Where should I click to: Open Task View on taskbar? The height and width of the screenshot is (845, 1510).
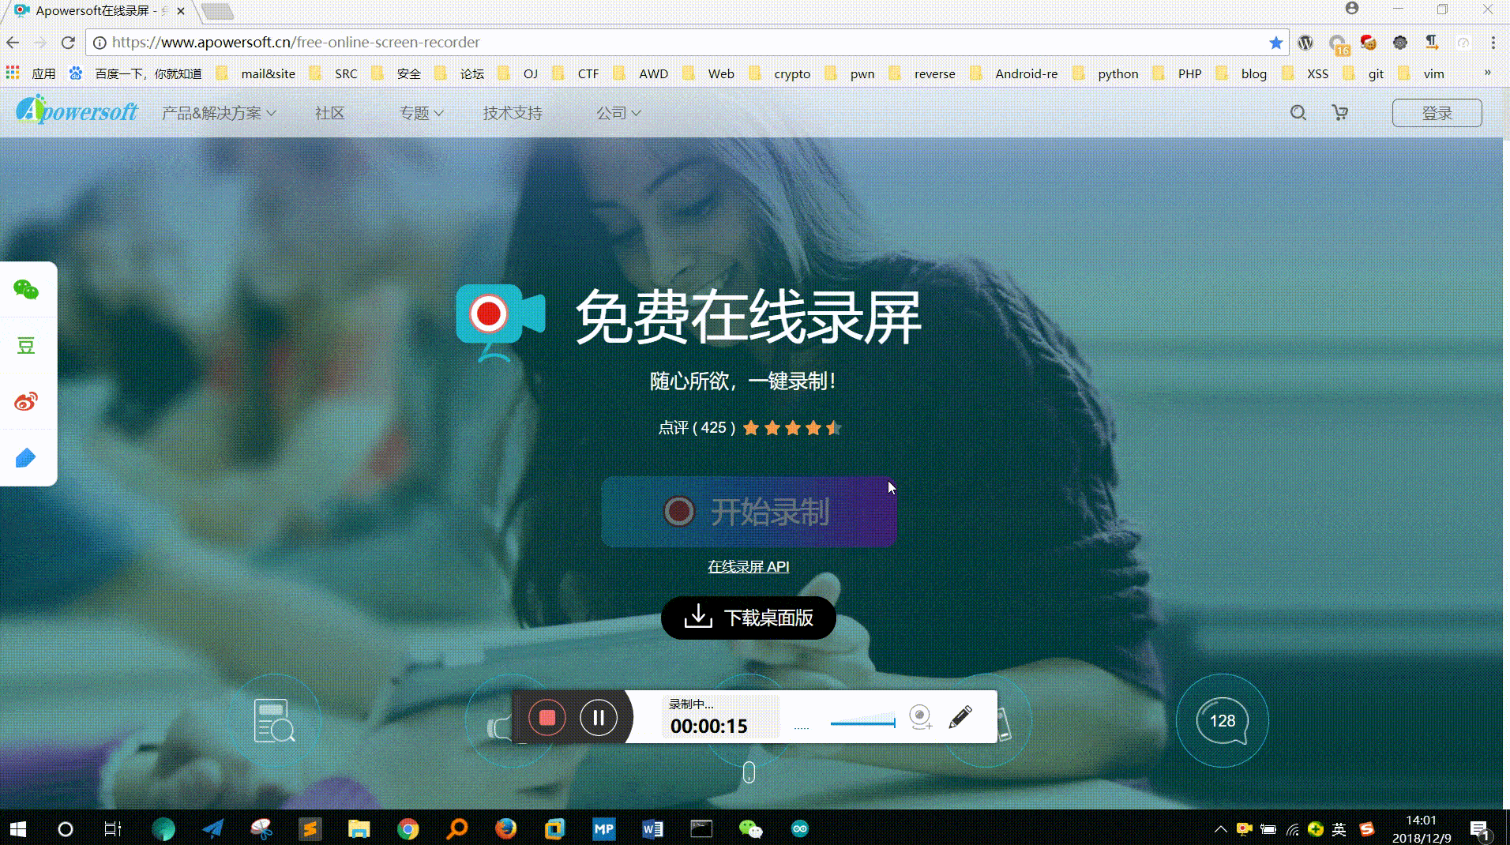pos(113,828)
